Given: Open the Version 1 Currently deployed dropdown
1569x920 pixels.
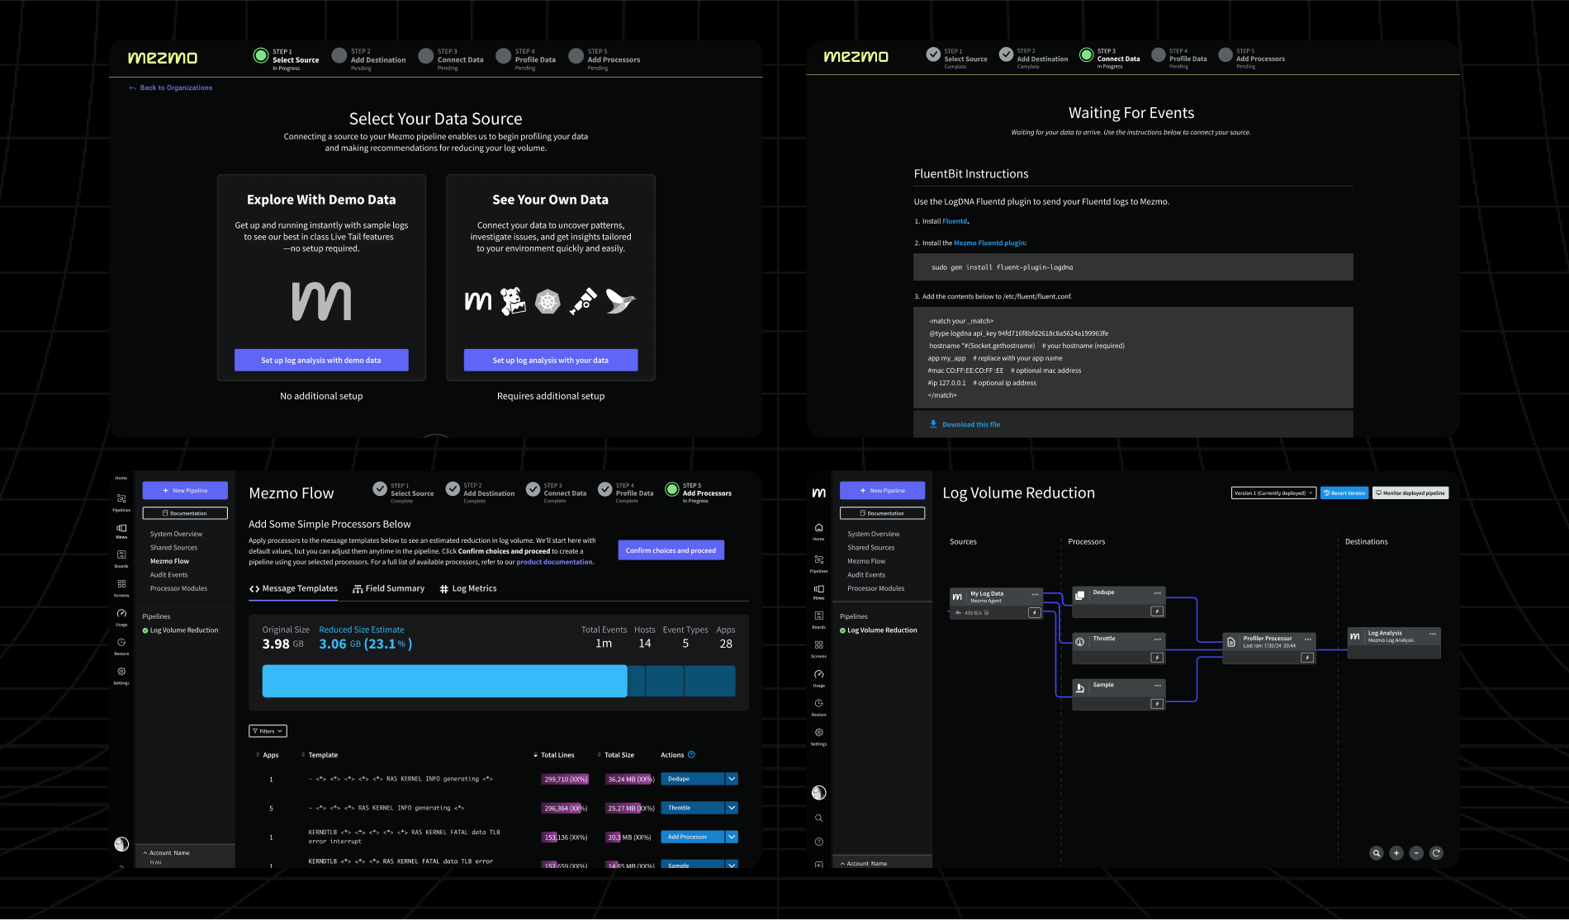Looking at the screenshot, I should [1273, 493].
